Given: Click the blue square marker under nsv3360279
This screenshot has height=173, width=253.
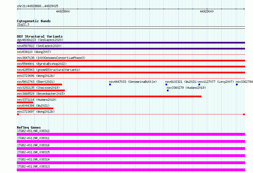Looking at the screenshot, I should (x=168, y=90).
